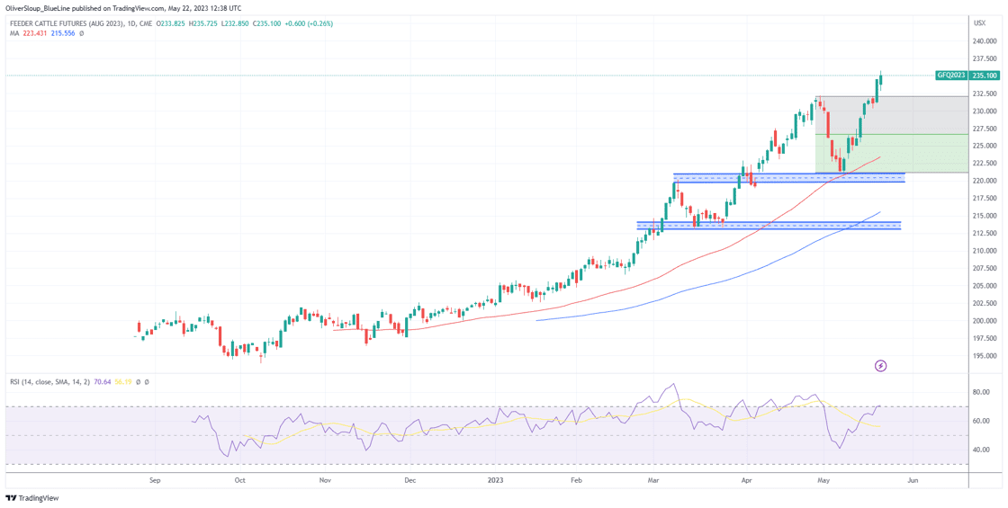The image size is (1008, 508).
Task: Click the 210.000 price axis label
Action: tap(985, 251)
